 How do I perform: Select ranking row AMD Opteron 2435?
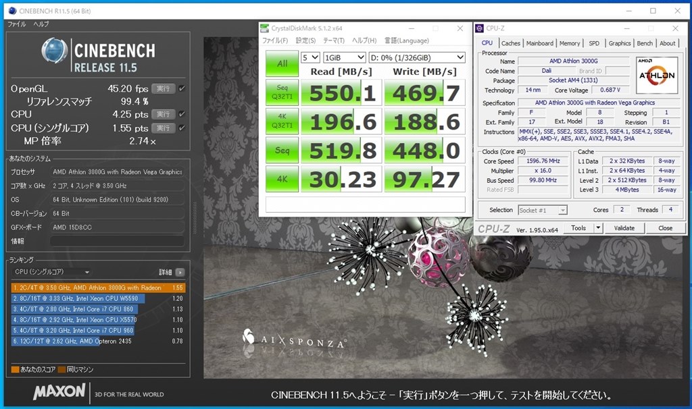tap(98, 341)
